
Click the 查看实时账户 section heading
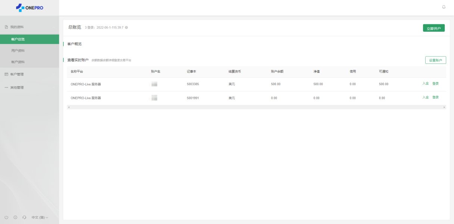click(78, 60)
